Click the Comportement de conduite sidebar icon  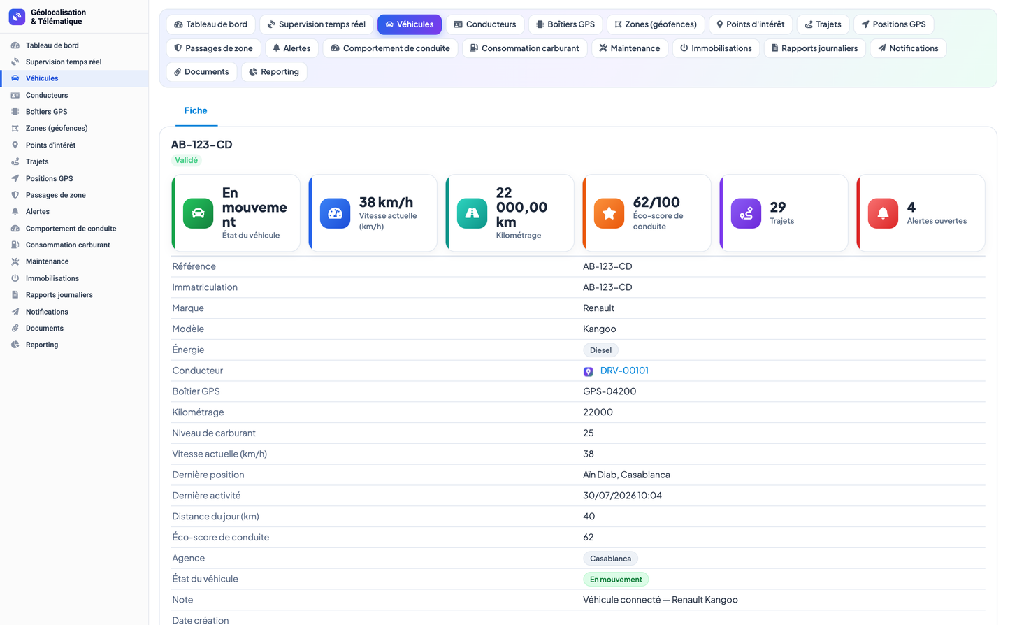click(15, 229)
